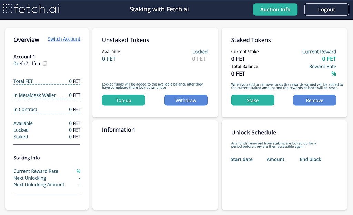The width and height of the screenshot is (353, 215).
Task: Click the fetch.ai wordmark text
Action: click(37, 9)
